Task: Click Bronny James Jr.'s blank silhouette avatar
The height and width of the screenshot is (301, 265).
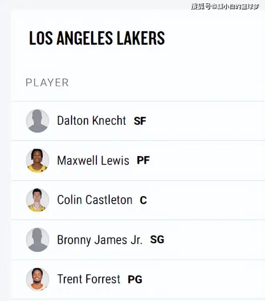Action: (38, 240)
